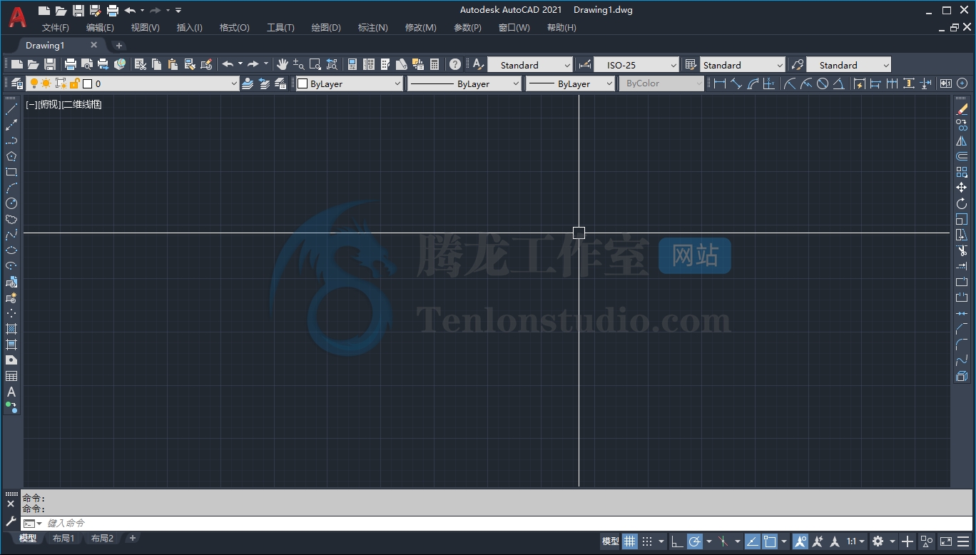Screen dimensions: 976x555
Task: Toggle the layer lock padlock icon
Action: click(x=74, y=83)
